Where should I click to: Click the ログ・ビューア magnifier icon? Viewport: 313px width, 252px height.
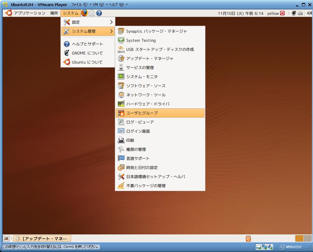coord(121,122)
